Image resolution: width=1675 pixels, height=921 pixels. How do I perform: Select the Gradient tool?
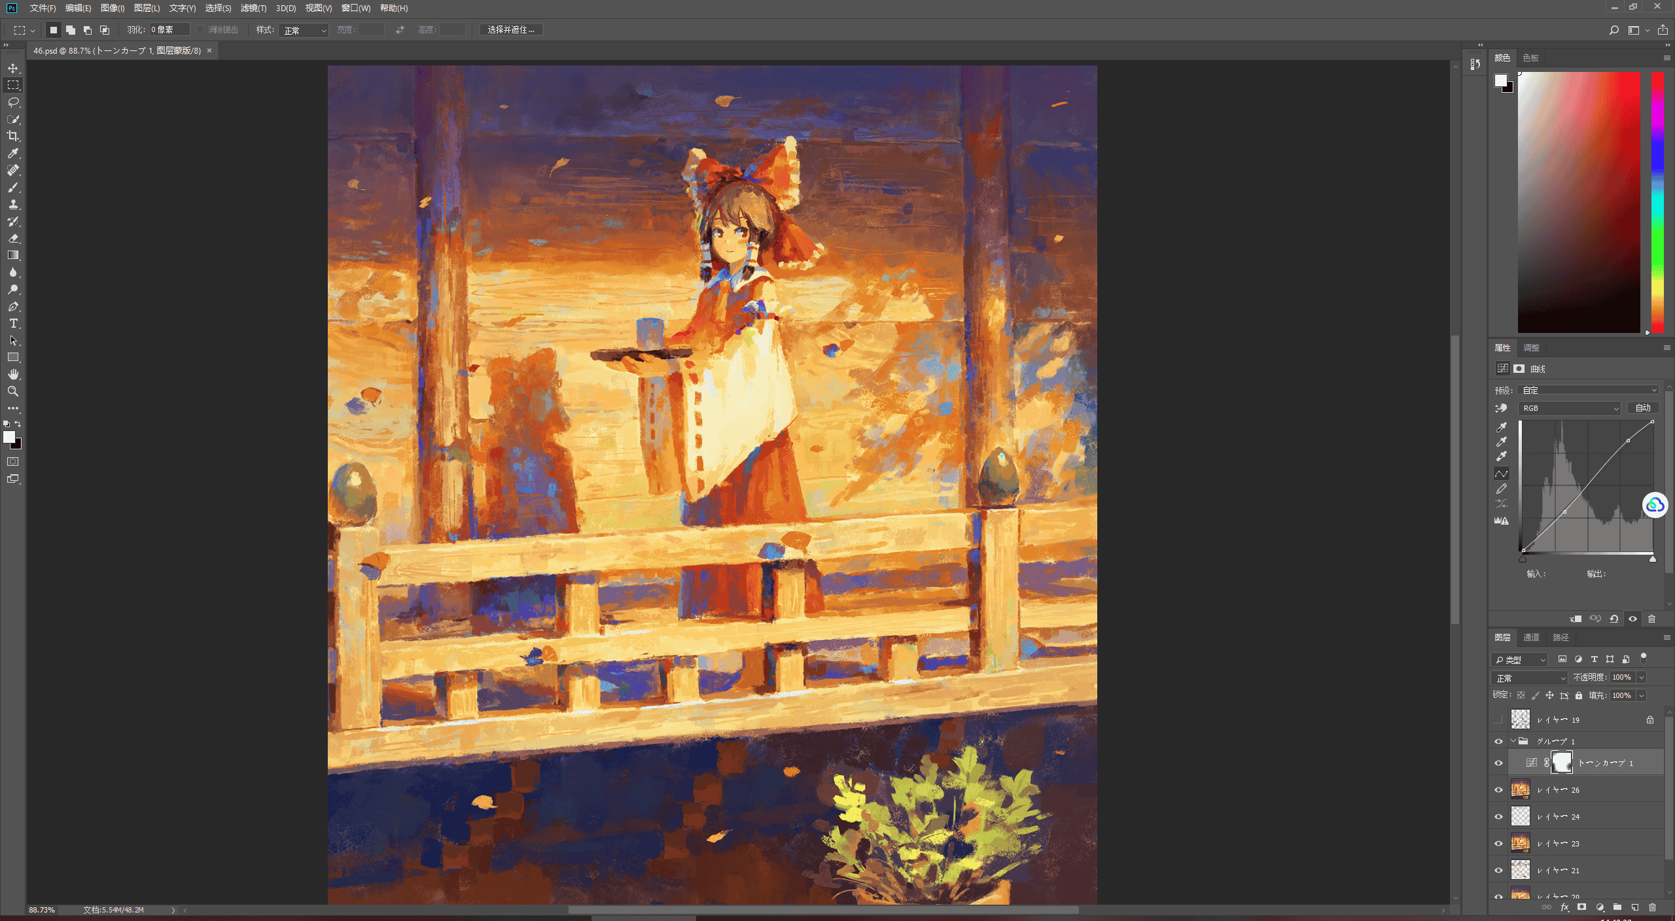[x=13, y=255]
